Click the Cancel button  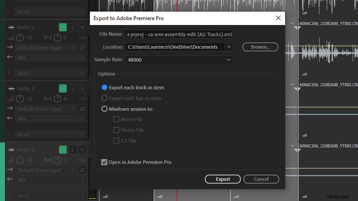[x=261, y=179]
